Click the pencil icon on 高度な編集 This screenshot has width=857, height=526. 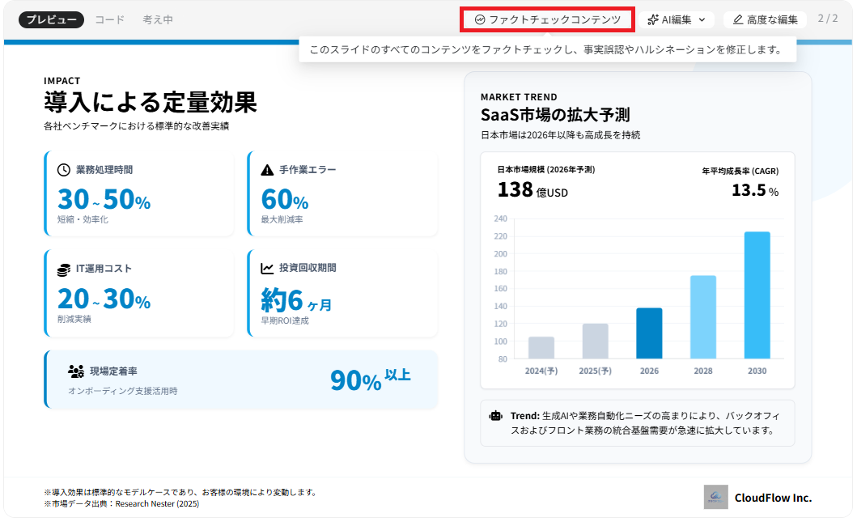pyautogui.click(x=738, y=19)
